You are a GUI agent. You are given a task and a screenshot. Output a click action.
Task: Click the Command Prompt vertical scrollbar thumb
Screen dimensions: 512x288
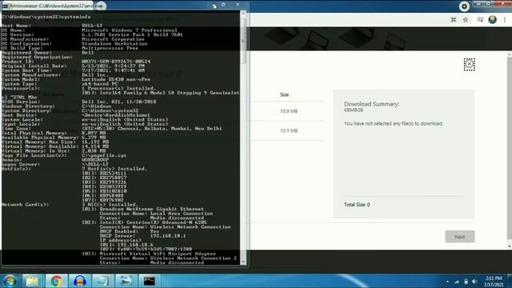[243, 41]
